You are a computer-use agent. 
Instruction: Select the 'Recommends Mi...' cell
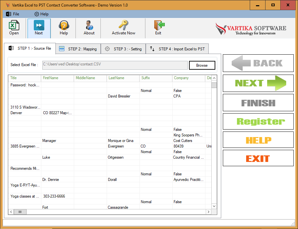coord(25,168)
